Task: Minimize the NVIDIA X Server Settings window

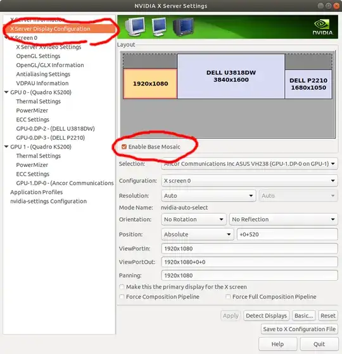Action: click(x=320, y=6)
